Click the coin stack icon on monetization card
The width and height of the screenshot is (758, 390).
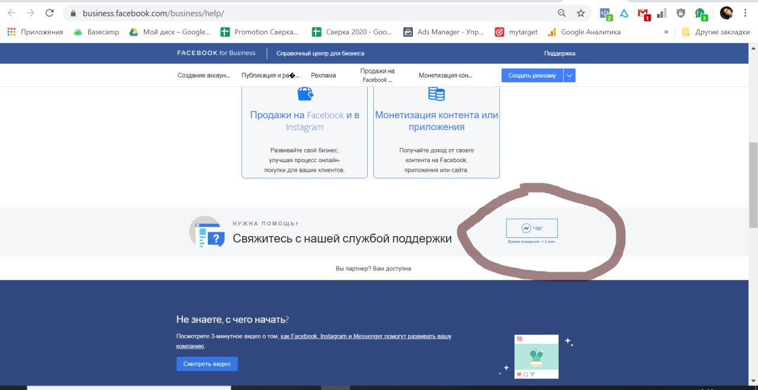(436, 94)
